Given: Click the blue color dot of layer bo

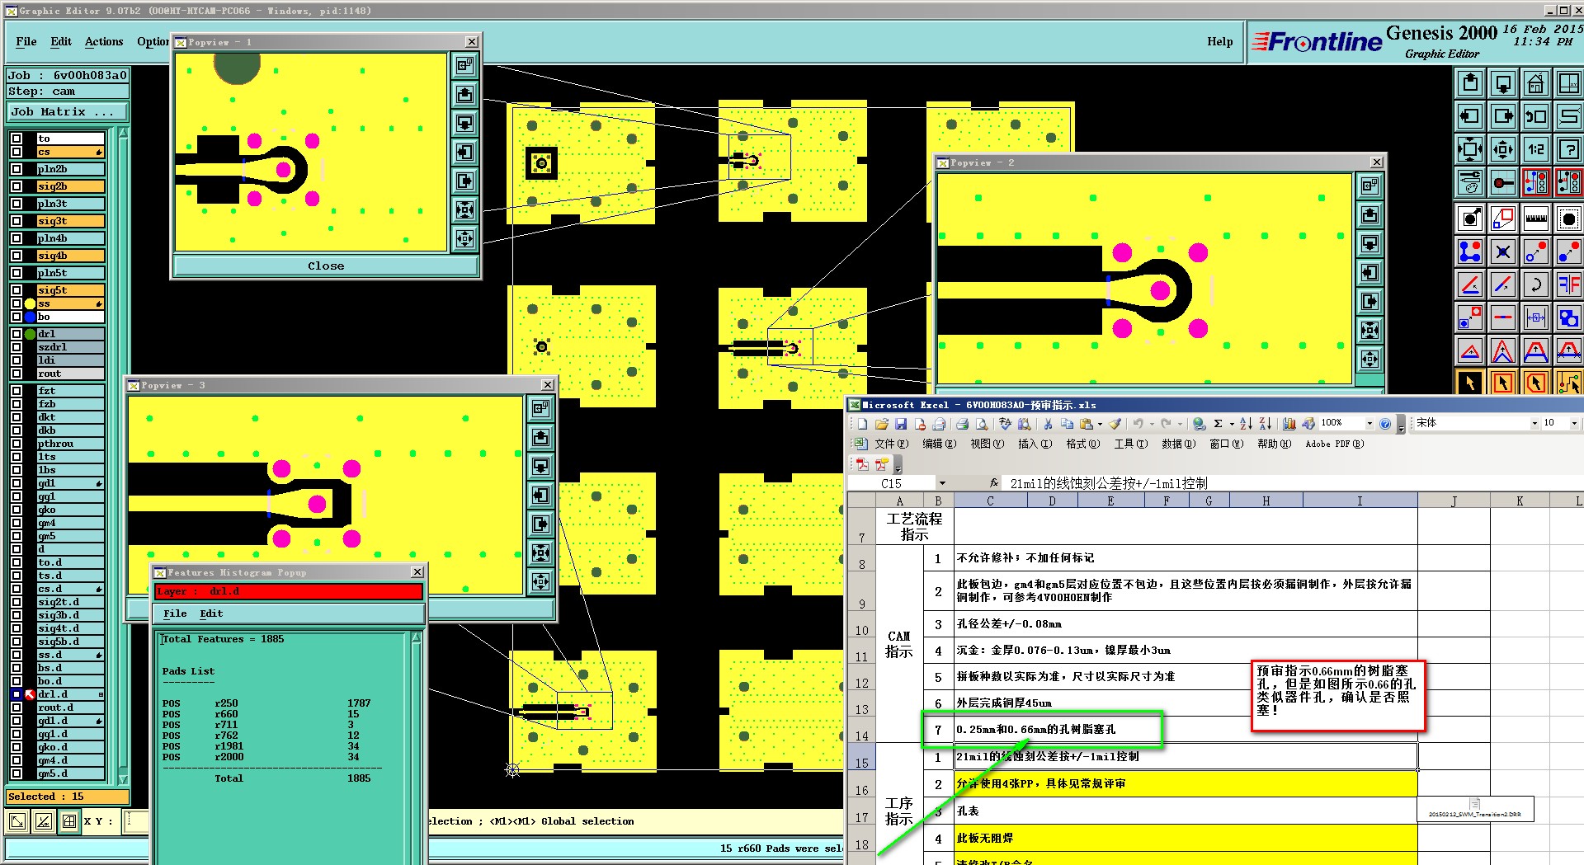Looking at the screenshot, I should click(30, 317).
